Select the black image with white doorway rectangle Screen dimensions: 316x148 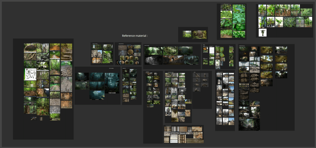[219, 81]
